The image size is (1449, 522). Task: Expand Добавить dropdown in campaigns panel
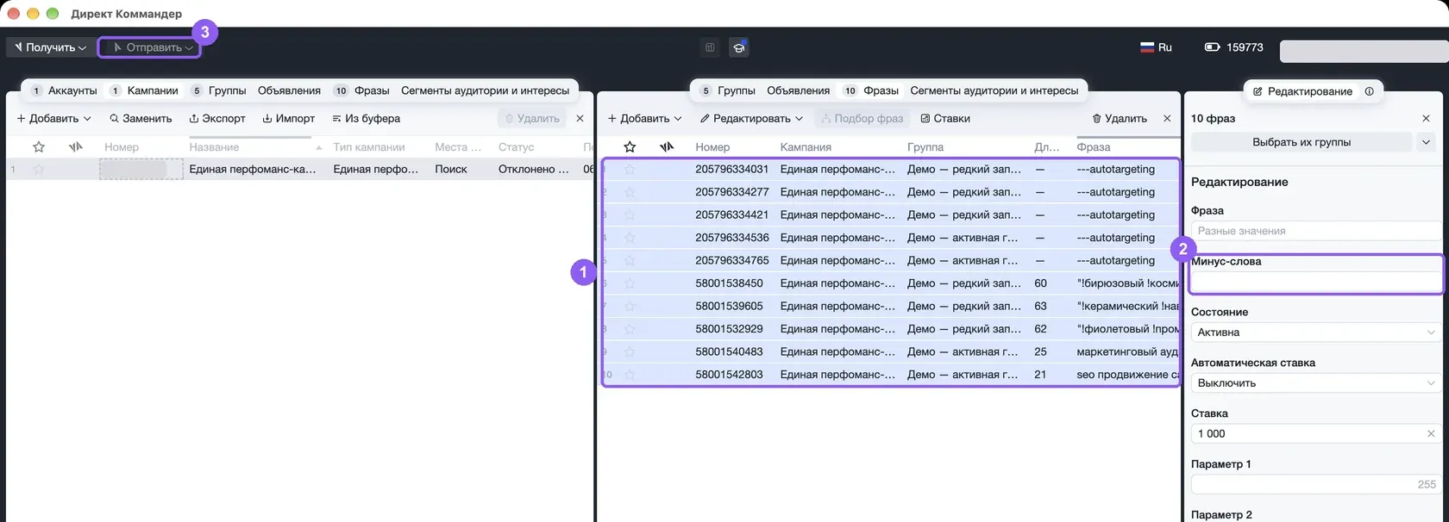coord(54,118)
